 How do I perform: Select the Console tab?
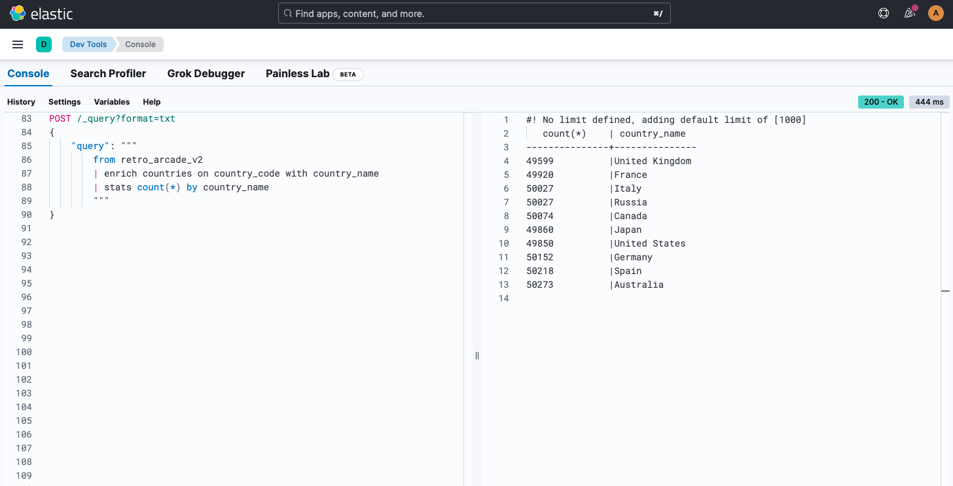[28, 73]
